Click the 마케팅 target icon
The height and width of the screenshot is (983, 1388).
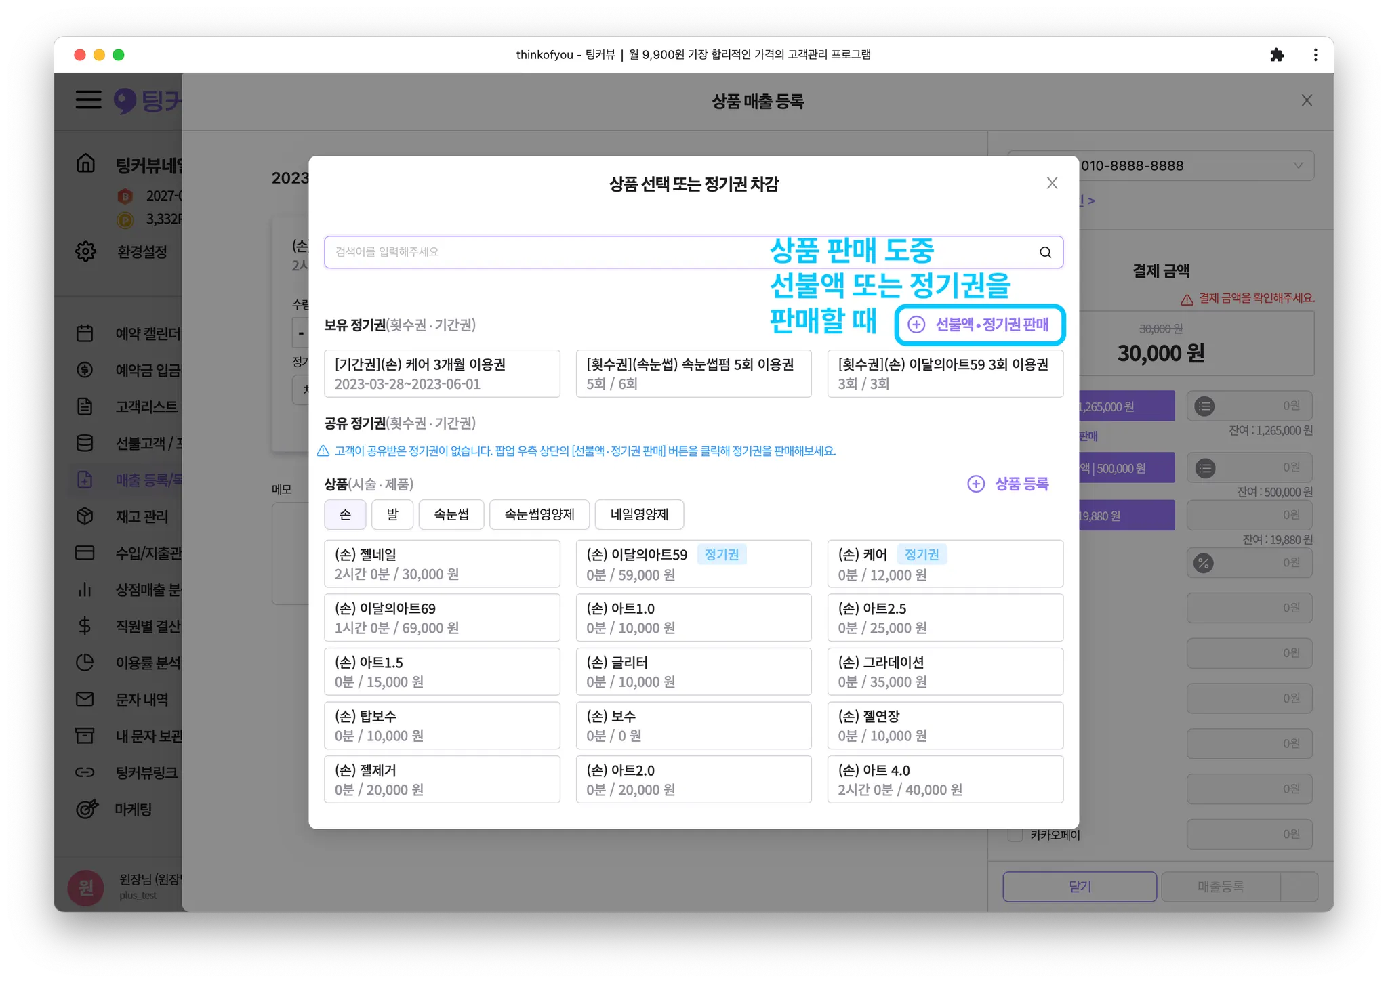pyautogui.click(x=86, y=809)
